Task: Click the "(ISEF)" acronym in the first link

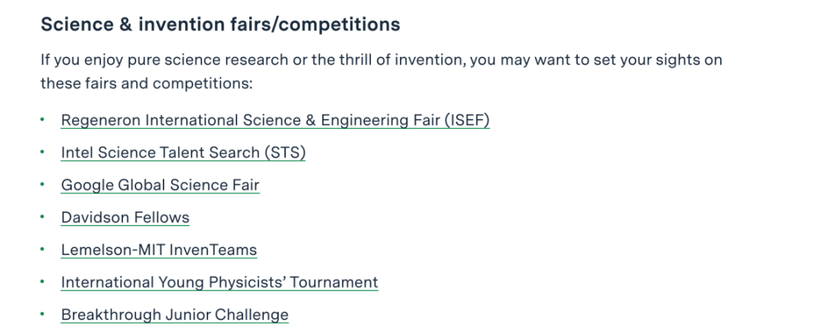Action: 467,121
